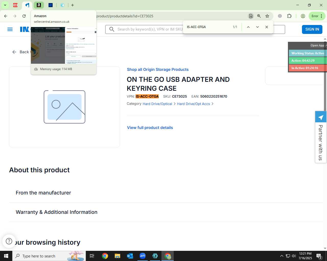
Task: Click the In Active: 01:24:16 timer
Action: [308, 68]
